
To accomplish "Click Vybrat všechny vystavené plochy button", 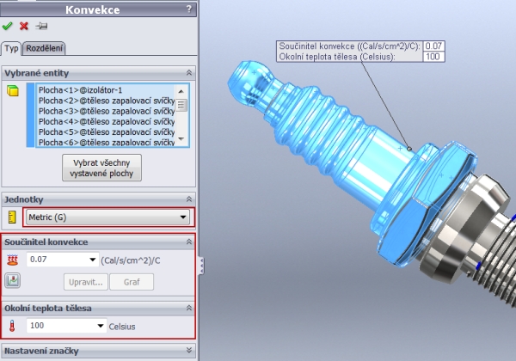I will click(x=101, y=168).
